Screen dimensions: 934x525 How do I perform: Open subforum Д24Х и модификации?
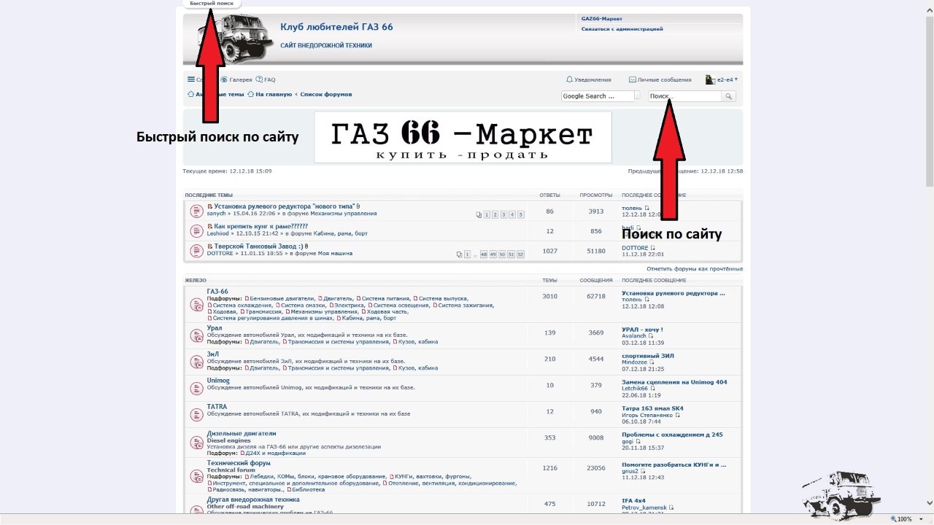click(x=275, y=453)
